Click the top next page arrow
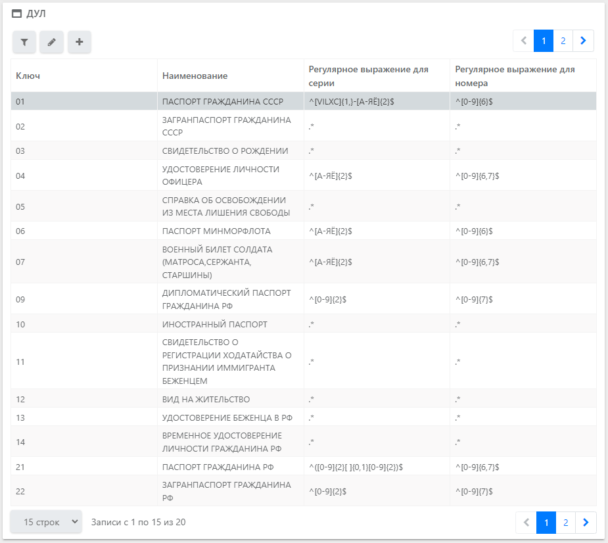Screen dimensions: 608x543 pos(583,41)
